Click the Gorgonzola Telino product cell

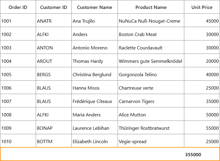tap(151, 74)
